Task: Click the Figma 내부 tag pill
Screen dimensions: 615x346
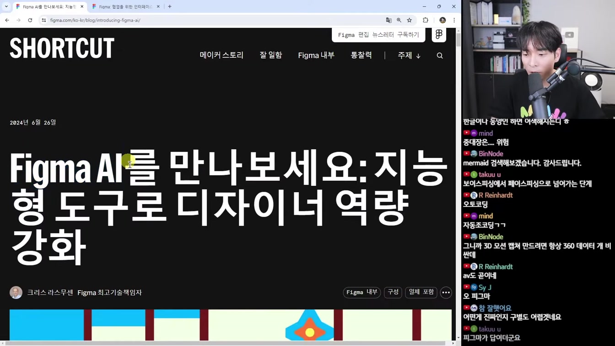Action: [362, 292]
